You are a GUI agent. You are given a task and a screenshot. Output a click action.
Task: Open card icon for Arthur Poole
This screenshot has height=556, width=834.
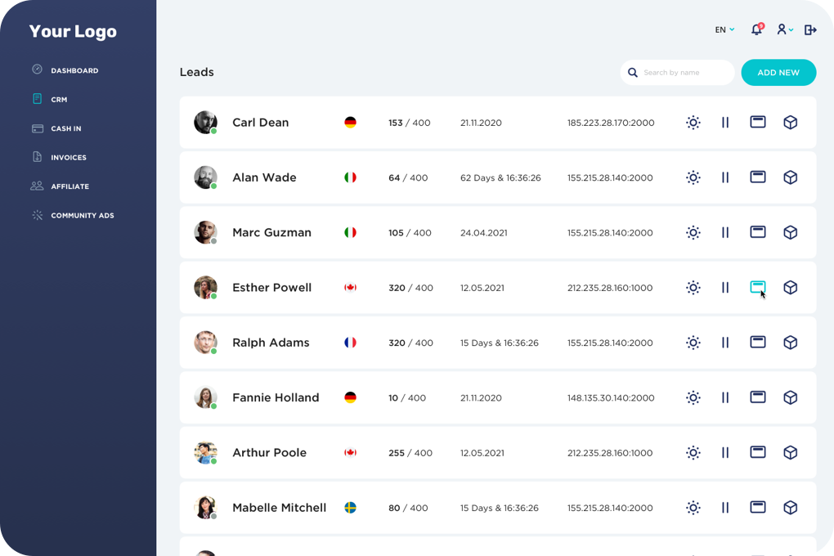point(758,452)
